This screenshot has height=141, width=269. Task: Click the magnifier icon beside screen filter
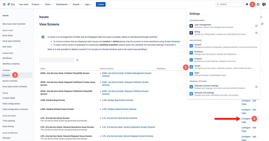click(x=77, y=60)
